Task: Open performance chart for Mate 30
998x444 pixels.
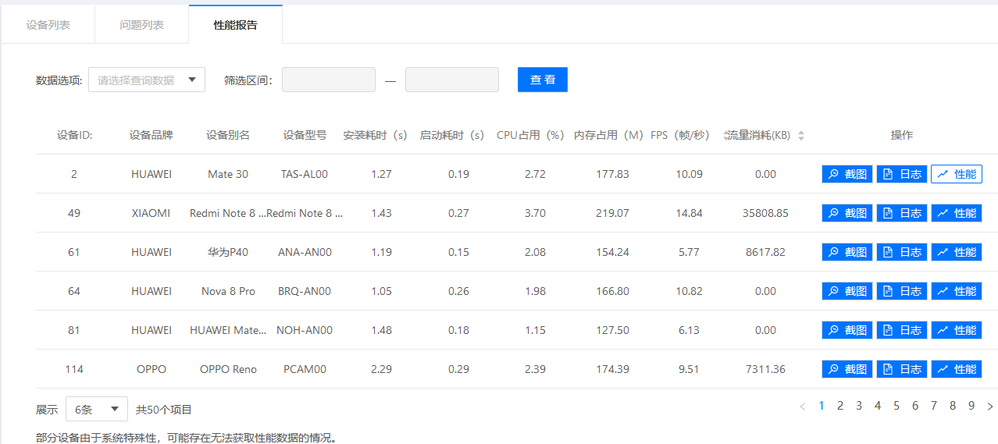Action: pos(956,174)
